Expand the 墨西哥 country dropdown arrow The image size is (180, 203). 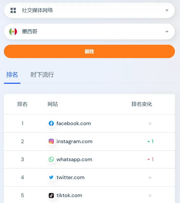pyautogui.click(x=167, y=32)
